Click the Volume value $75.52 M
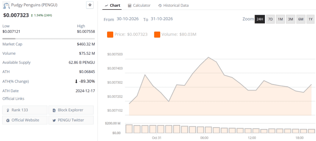This screenshot has height=141, width=316. [x=87, y=53]
